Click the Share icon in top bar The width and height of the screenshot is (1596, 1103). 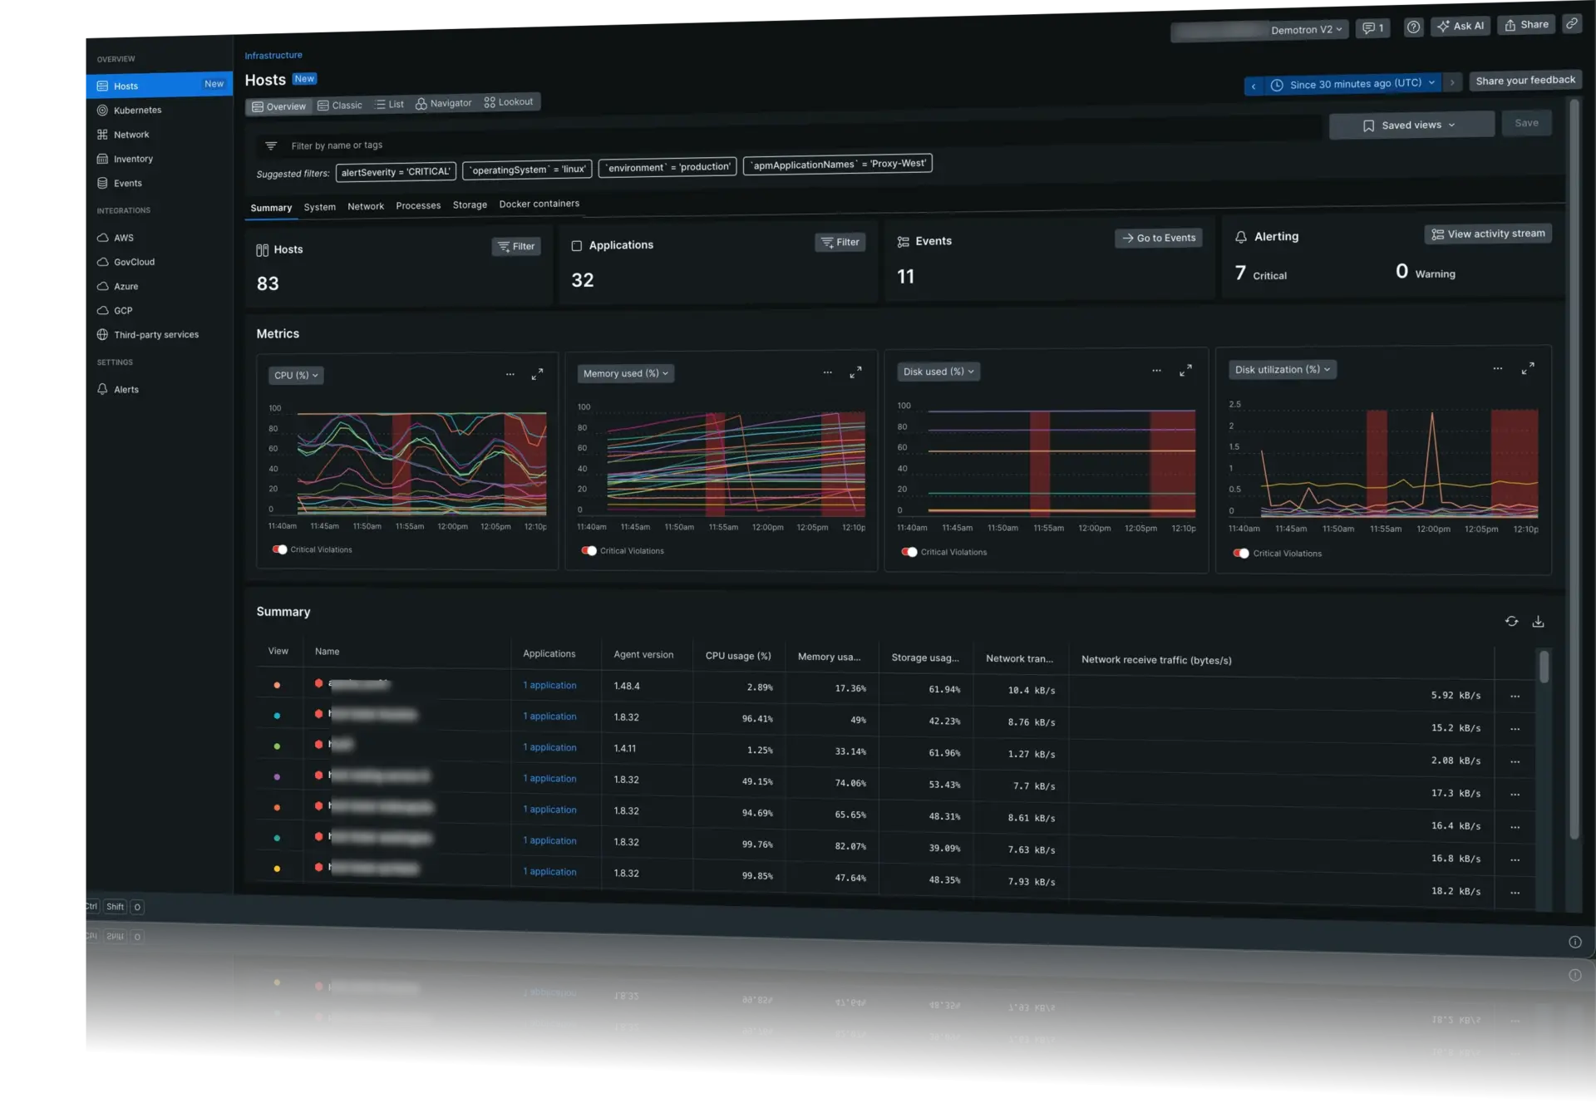(x=1525, y=24)
